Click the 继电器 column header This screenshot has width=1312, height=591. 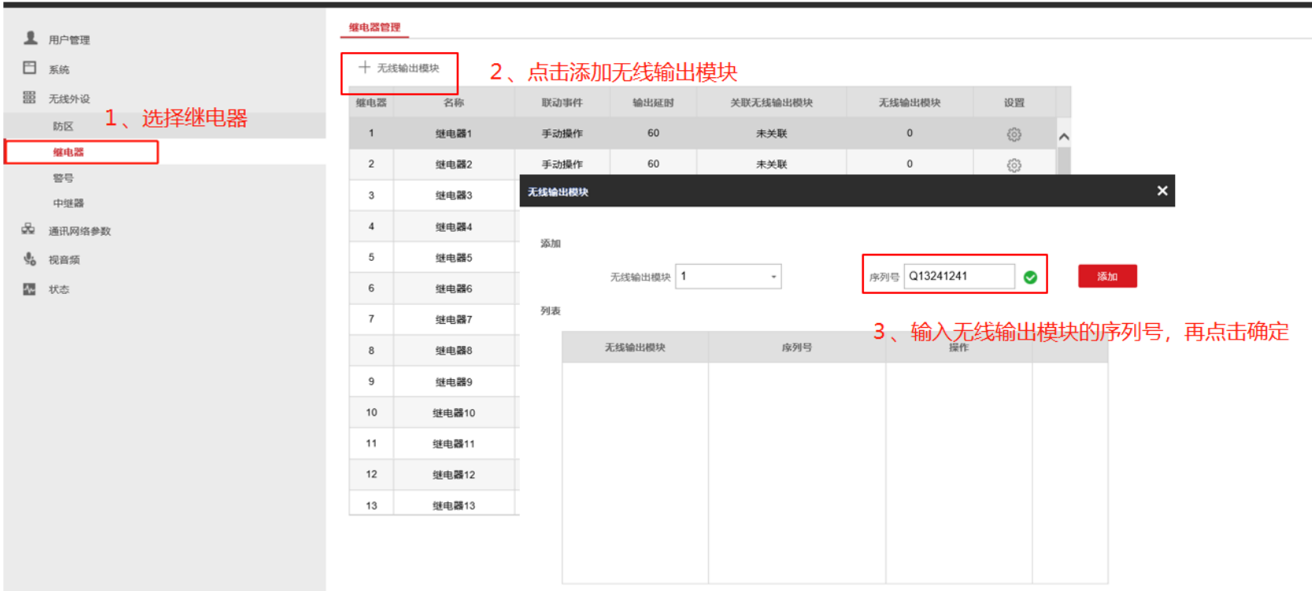[x=371, y=102]
